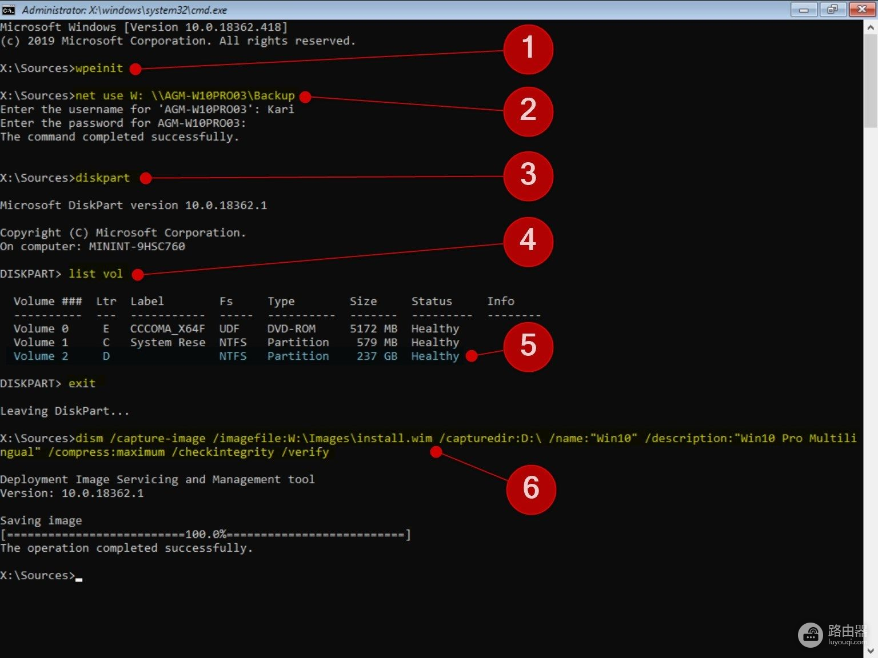This screenshot has height=658, width=878.
Task: Click the net use W: command text
Action: click(185, 96)
